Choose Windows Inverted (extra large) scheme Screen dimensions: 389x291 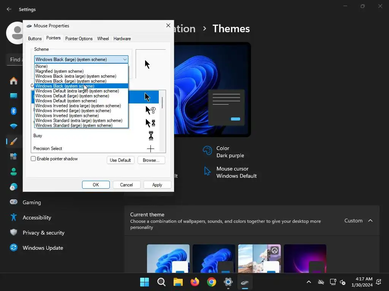click(x=81, y=106)
